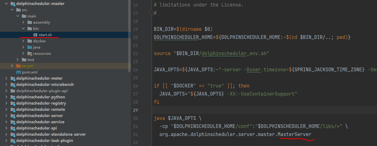The image size is (377, 146).
Task: Collapse the src folder arrow
Action: tap(12, 10)
